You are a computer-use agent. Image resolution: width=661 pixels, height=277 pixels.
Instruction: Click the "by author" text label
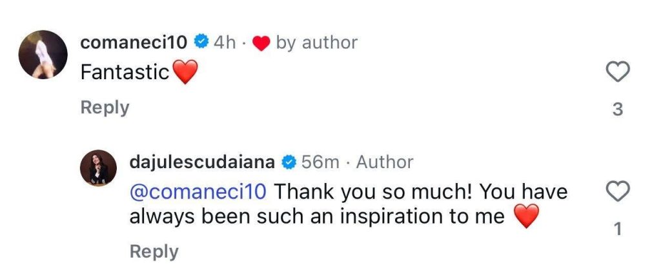pos(316,43)
